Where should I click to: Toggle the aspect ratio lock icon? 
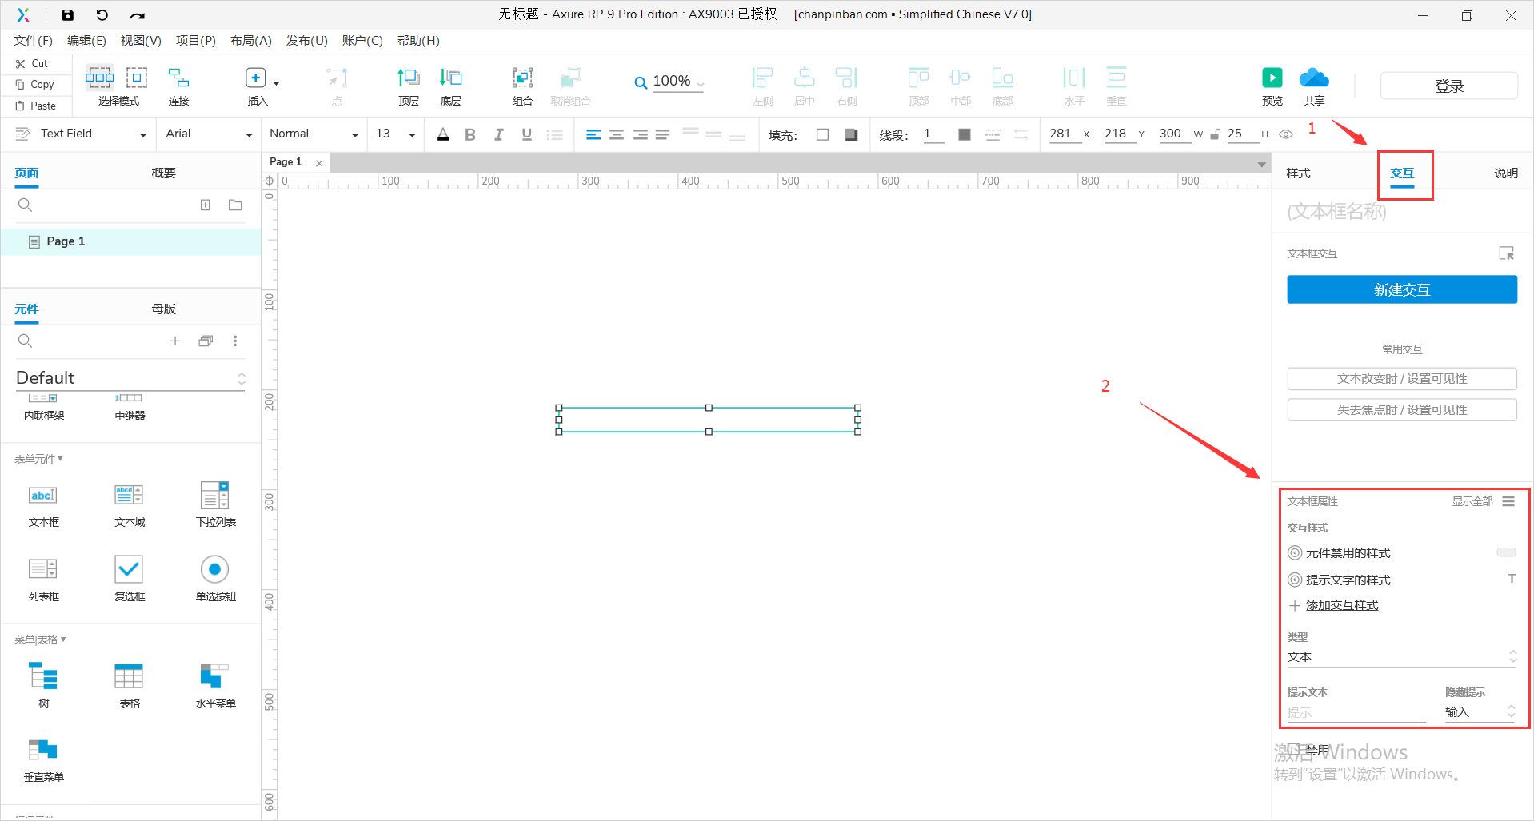[1215, 134]
